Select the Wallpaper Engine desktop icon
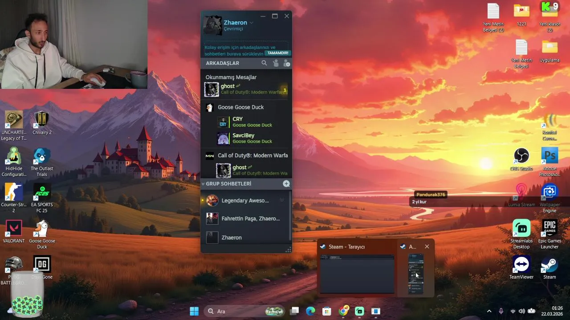570x320 pixels. tap(550, 199)
